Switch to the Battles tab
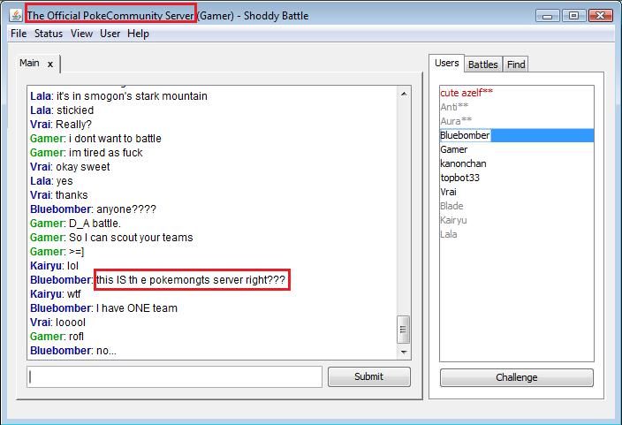Viewport: 622px width, 425px height. pos(482,65)
